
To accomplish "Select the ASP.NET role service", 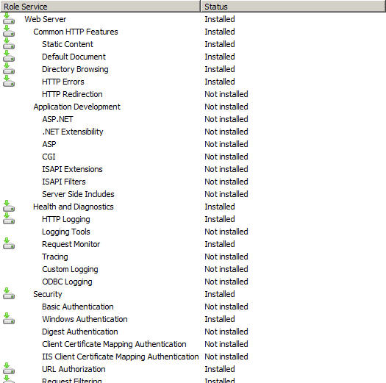I will click(x=57, y=119).
